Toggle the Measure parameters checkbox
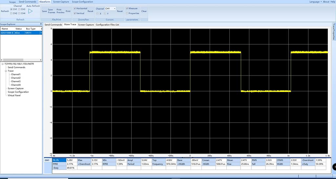336x179 pixels. point(127,9)
